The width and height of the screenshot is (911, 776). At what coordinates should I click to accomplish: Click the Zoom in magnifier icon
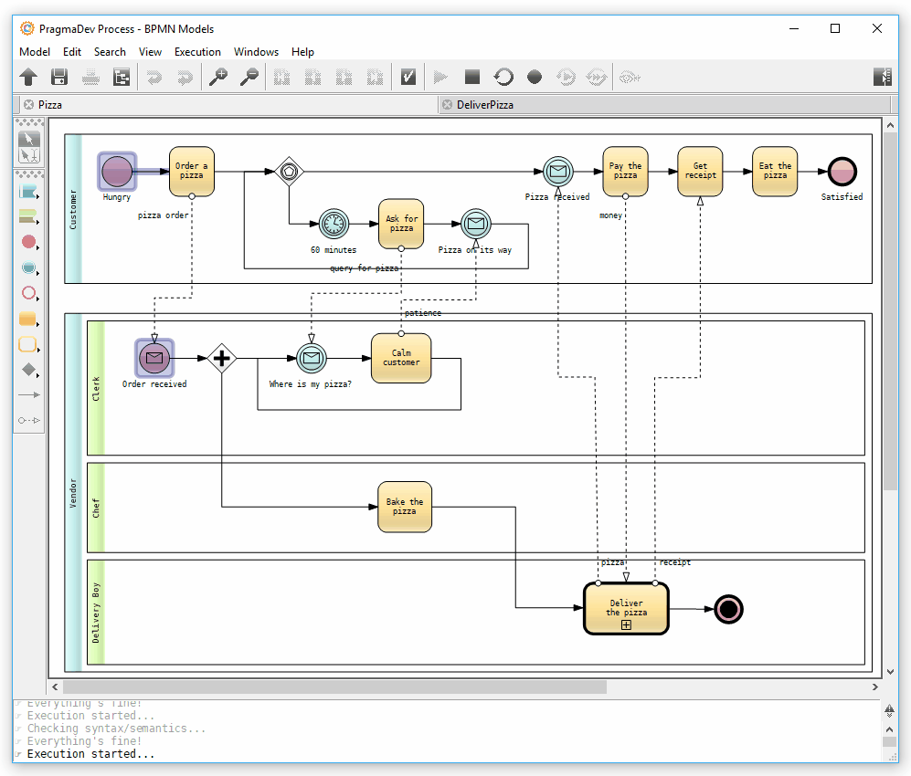coord(218,78)
